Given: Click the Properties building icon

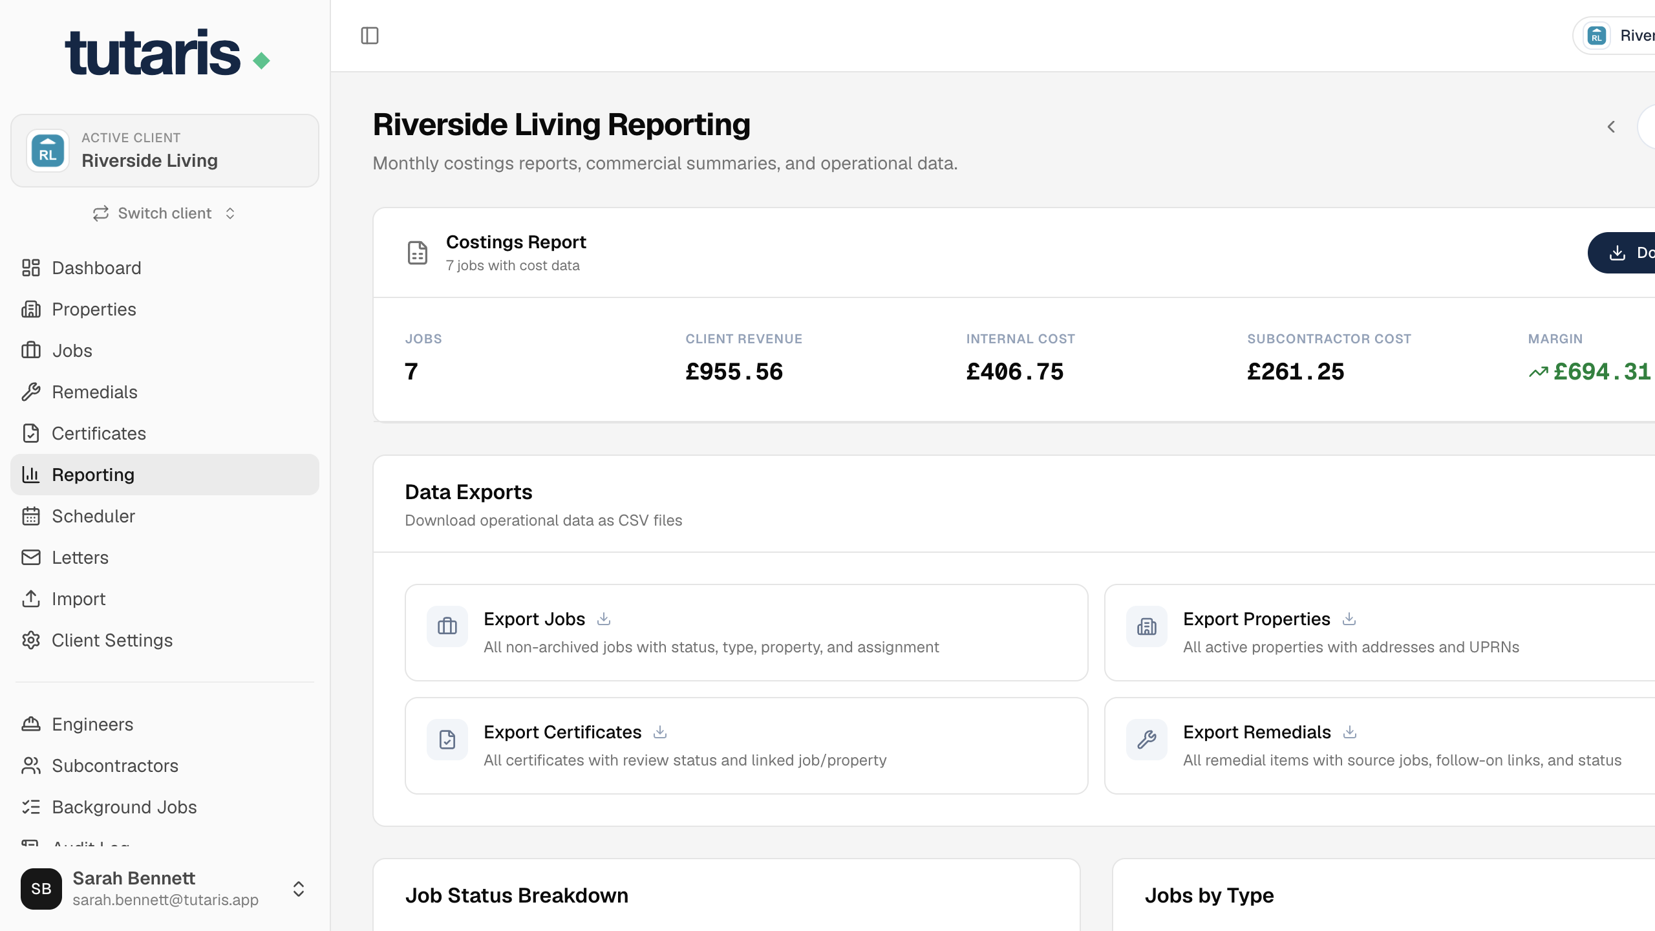Looking at the screenshot, I should (31, 309).
